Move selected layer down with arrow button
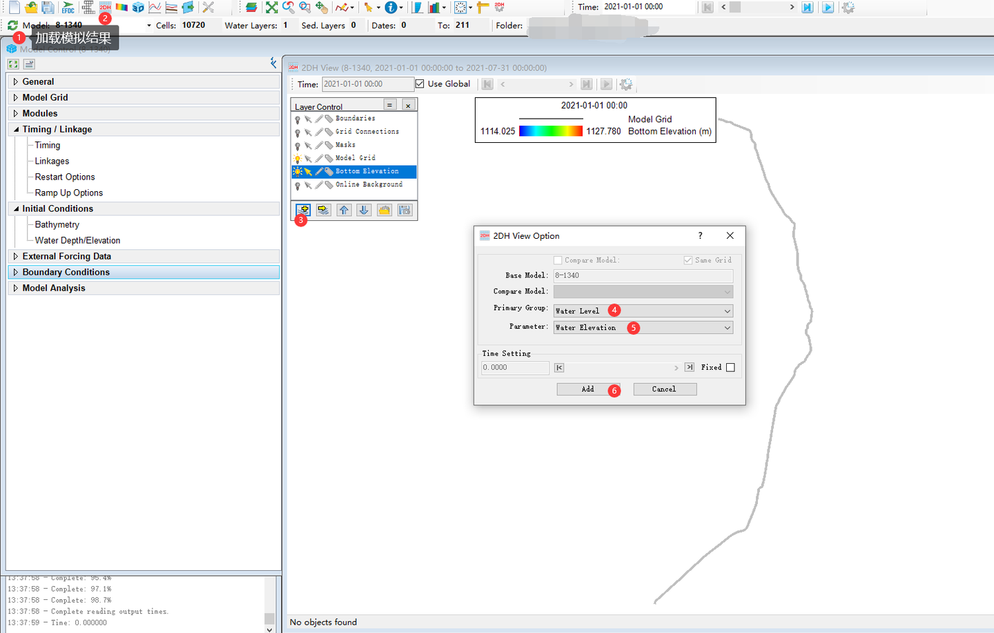This screenshot has width=994, height=633. [x=364, y=210]
